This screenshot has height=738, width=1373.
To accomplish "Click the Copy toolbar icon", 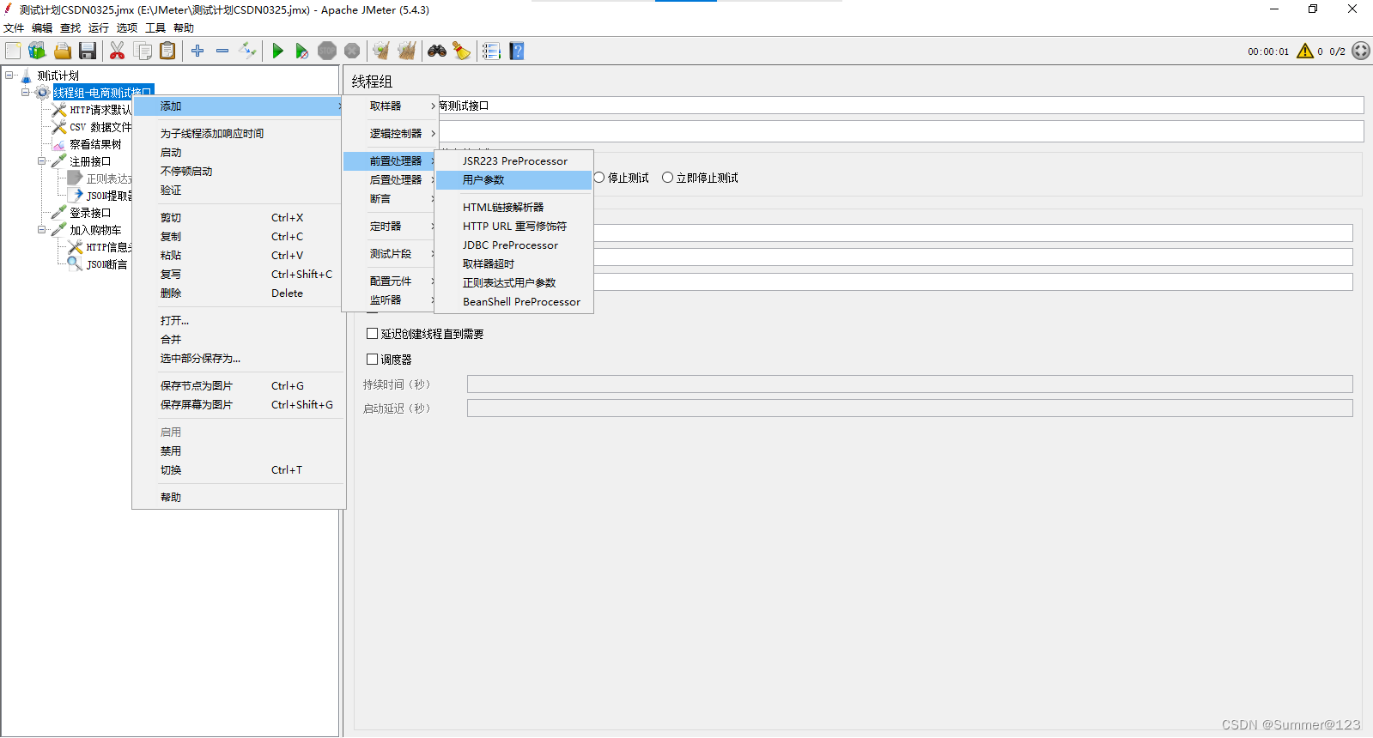I will [x=143, y=51].
